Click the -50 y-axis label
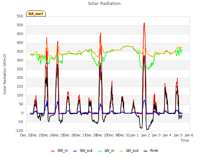The height and width of the screenshot is (157, 209). pyautogui.click(x=20, y=122)
